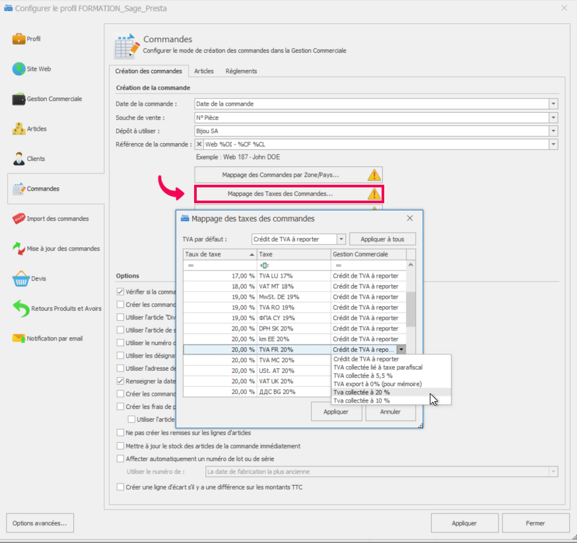Expand the TVA par défaut dropdown

pyautogui.click(x=341, y=239)
